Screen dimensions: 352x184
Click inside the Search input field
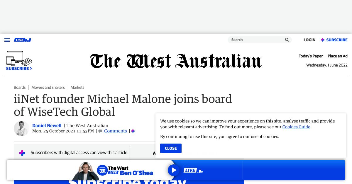pos(255,40)
